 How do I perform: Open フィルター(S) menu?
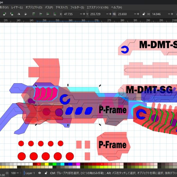pyautogui.click(x=77, y=7)
